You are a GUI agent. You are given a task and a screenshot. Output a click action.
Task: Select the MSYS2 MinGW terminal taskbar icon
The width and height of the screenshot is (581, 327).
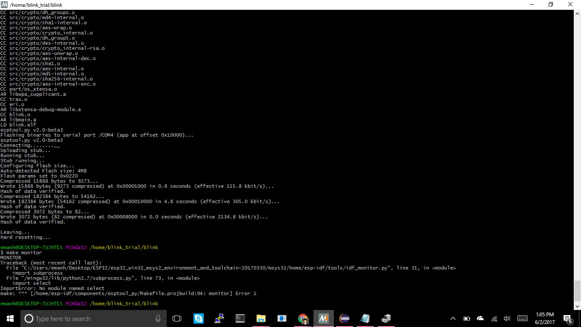(x=324, y=318)
